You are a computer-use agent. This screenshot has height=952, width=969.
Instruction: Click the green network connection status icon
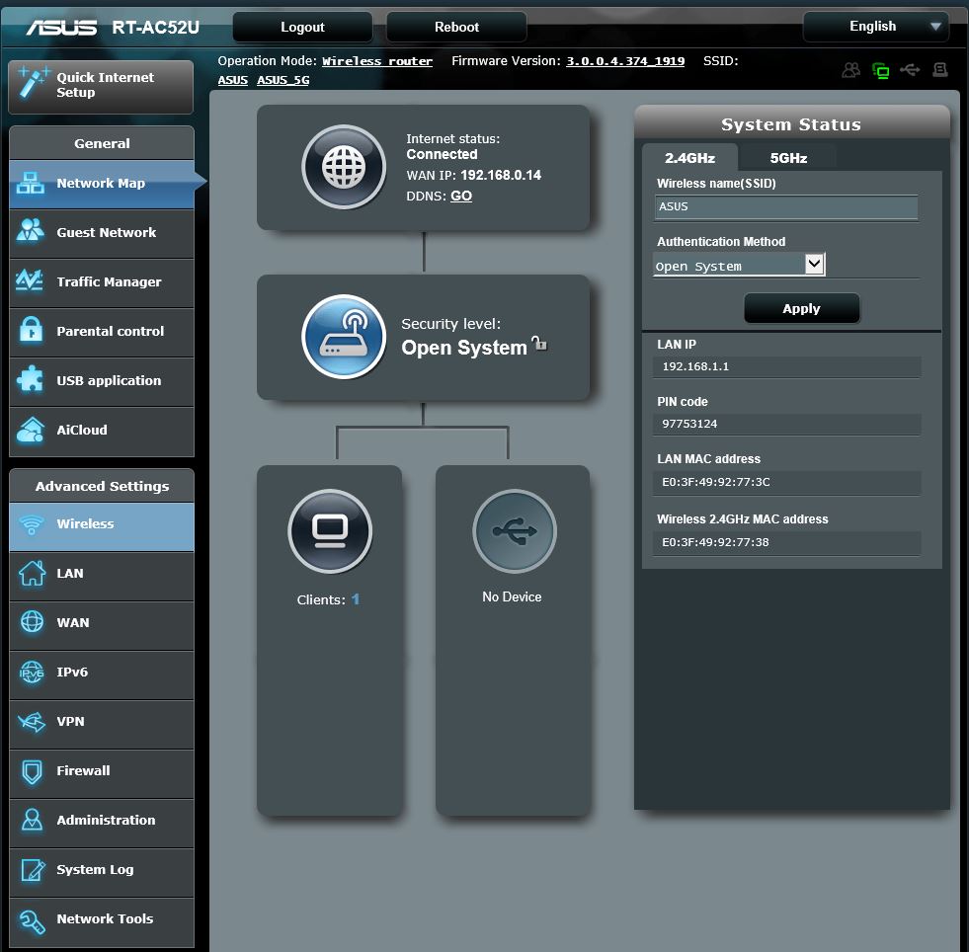(x=881, y=70)
